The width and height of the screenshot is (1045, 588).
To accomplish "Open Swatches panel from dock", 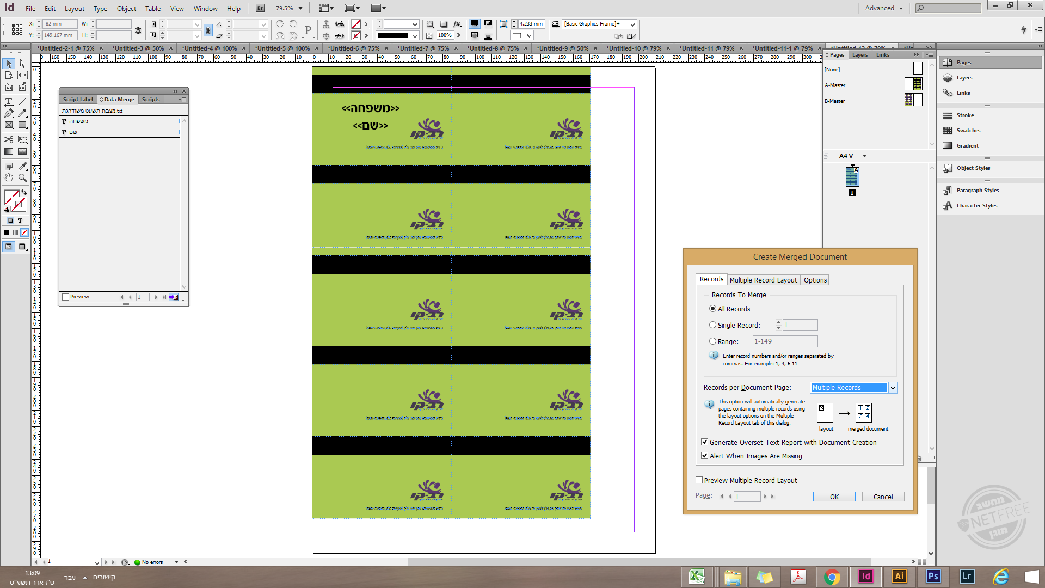I will click(x=968, y=130).
